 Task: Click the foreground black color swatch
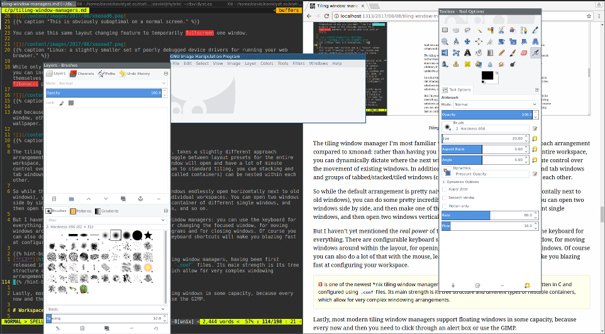click(487, 75)
